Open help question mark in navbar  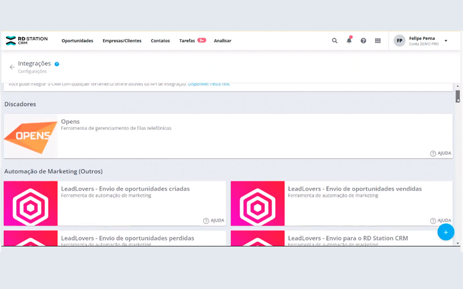[x=363, y=40]
